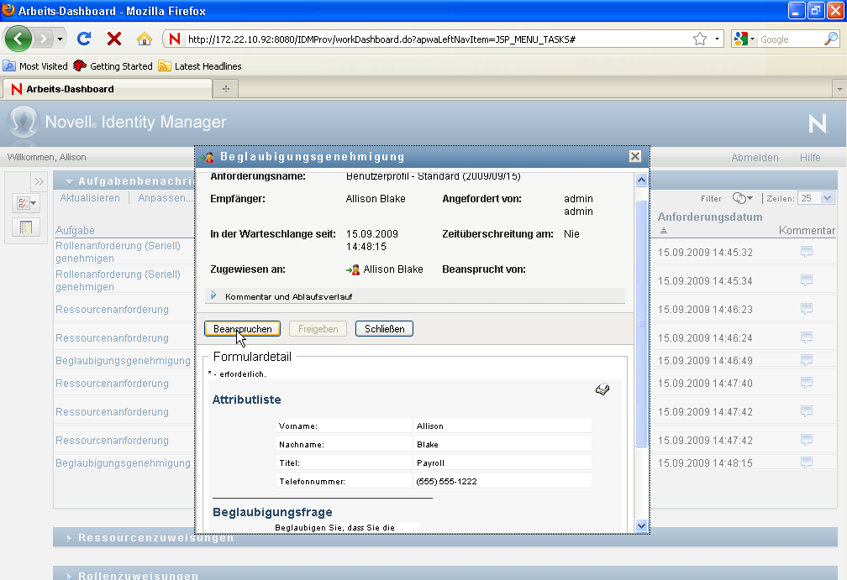Open Beglaubigungsgenehmigung task dated 14:46:49
This screenshot has height=580, width=847.
[123, 360]
